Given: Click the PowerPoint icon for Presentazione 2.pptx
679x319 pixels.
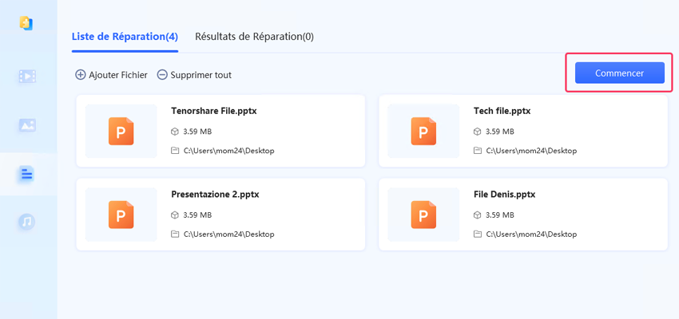Looking at the screenshot, I should [x=121, y=215].
